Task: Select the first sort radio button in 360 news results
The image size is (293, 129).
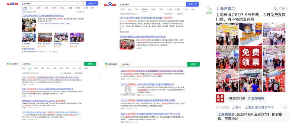Action: point(62,73)
